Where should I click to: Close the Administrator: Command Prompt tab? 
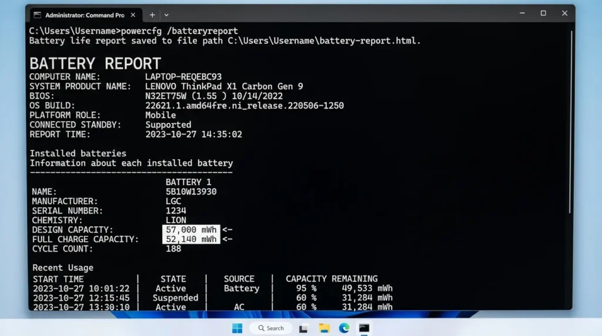click(133, 15)
